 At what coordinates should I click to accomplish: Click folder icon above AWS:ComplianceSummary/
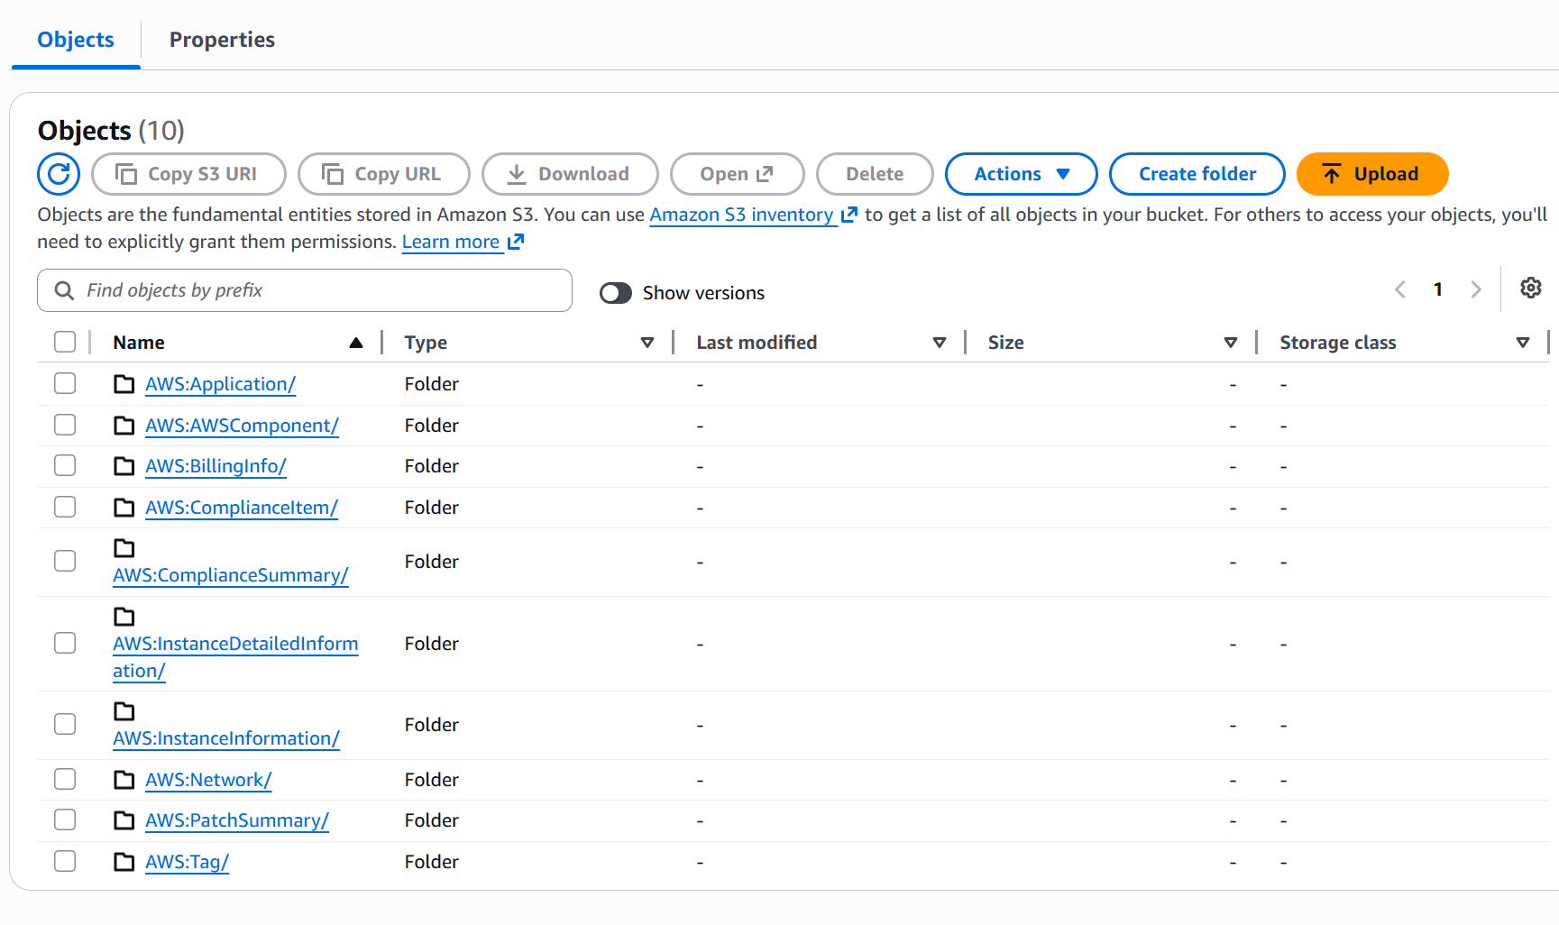[124, 548]
